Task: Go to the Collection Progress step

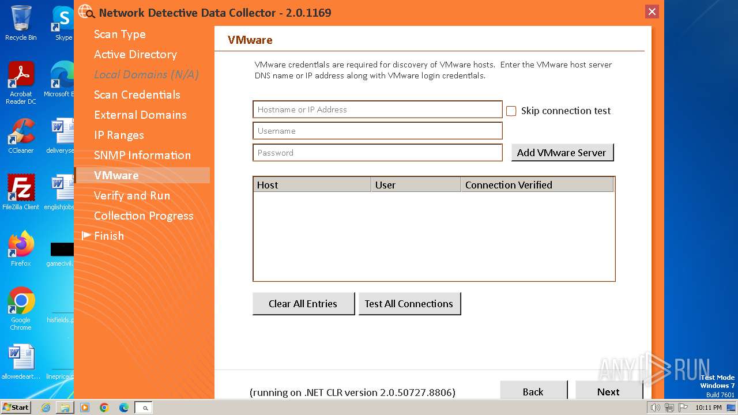Action: coord(144,216)
